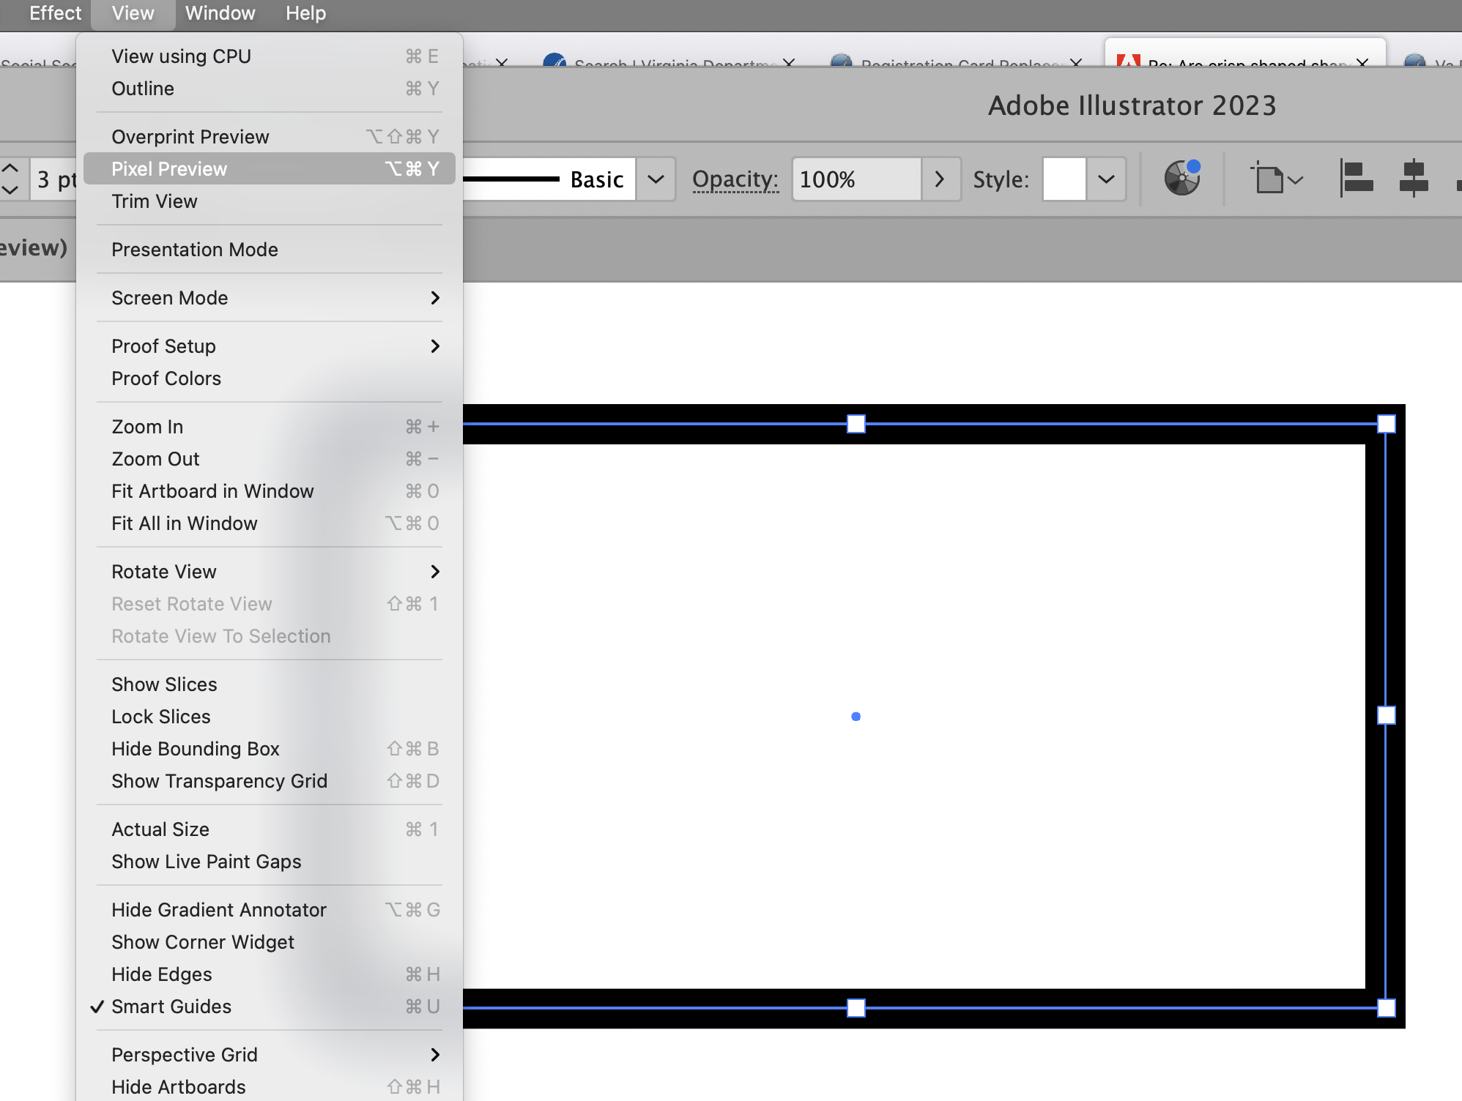The width and height of the screenshot is (1462, 1101).
Task: Click the blue globe favicon on the Virginia search tab
Action: (x=554, y=63)
